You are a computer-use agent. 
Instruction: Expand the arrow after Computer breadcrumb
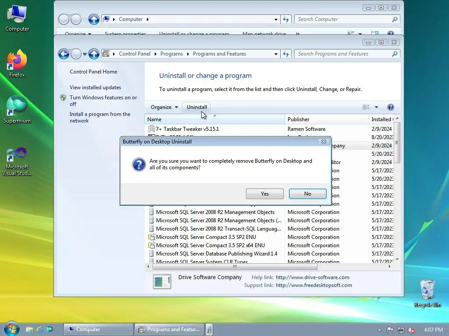(147, 19)
